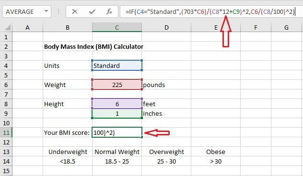Select column A header
303x176 pixels.
click(27, 28)
